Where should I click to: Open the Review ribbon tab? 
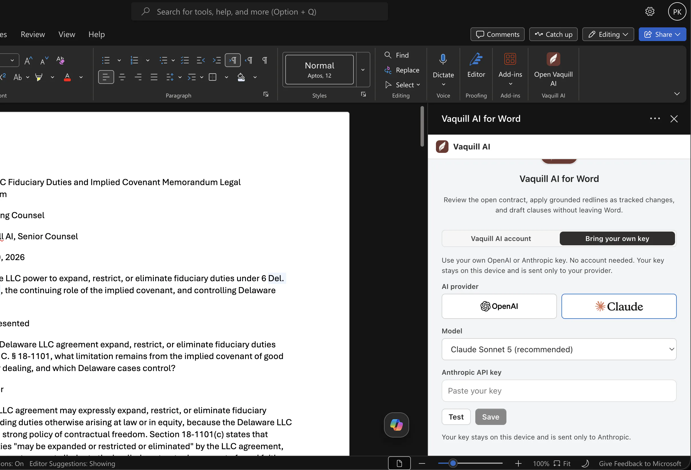coord(33,34)
